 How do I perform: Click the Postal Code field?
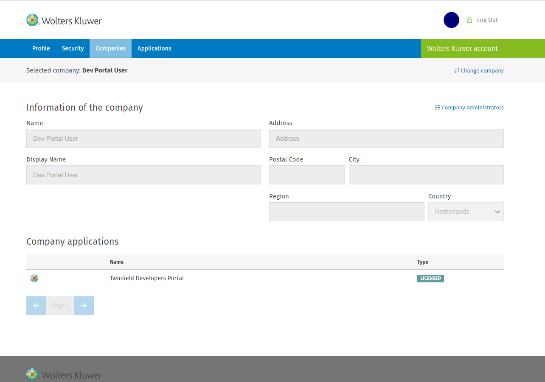307,175
